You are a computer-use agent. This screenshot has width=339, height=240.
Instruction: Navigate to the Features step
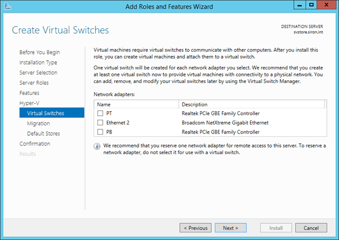(x=29, y=93)
